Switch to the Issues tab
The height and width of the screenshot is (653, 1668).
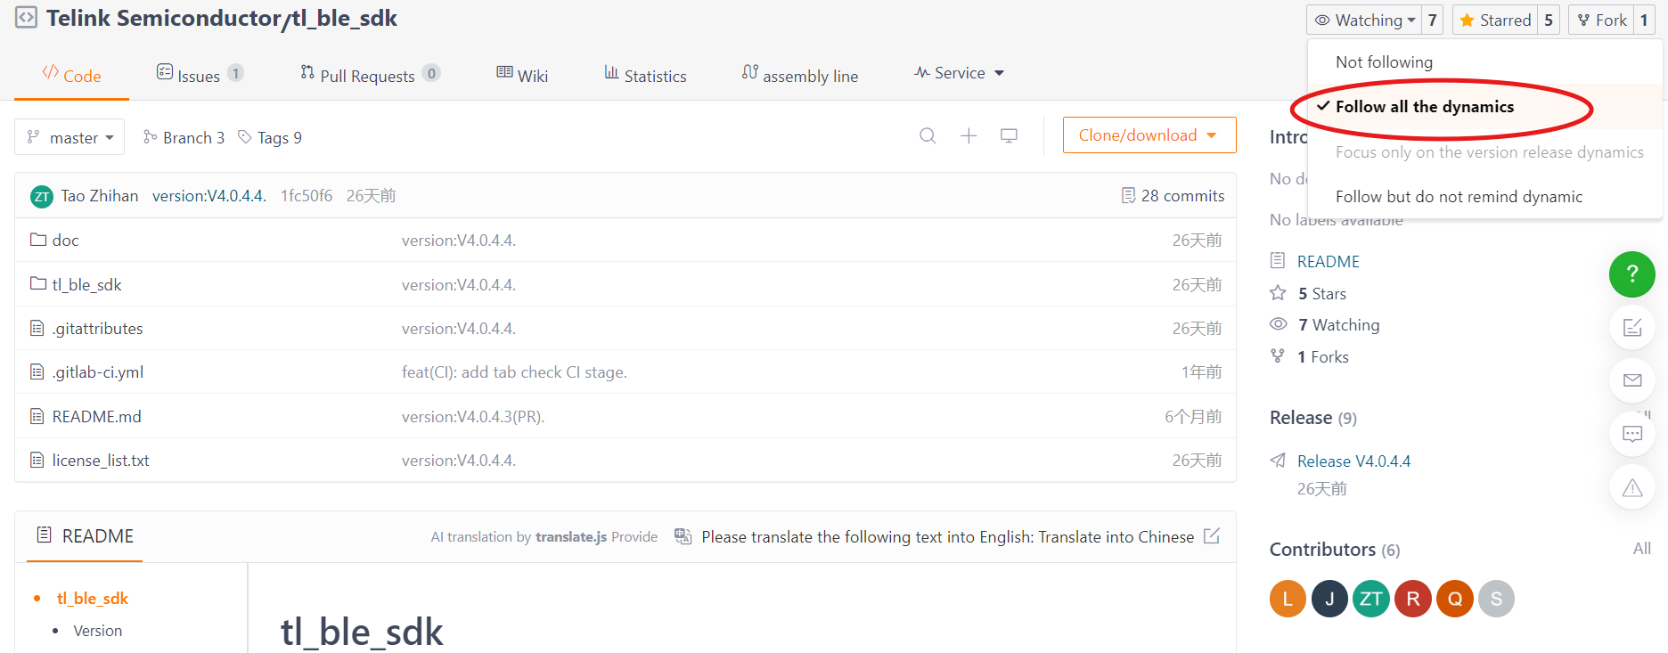click(199, 76)
